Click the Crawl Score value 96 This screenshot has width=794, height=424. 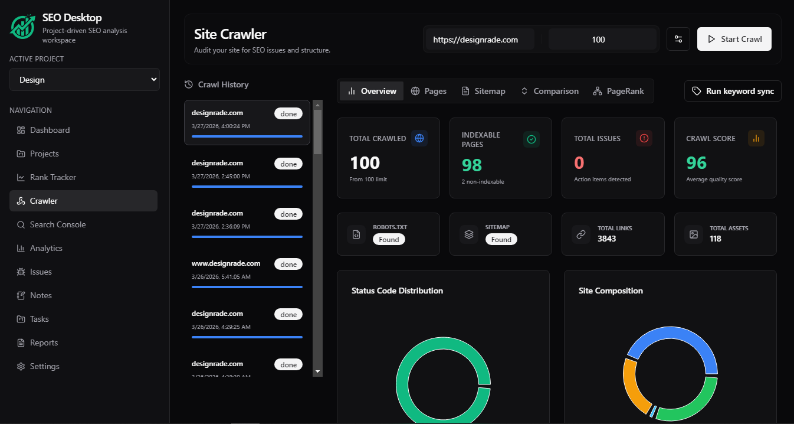click(x=697, y=163)
